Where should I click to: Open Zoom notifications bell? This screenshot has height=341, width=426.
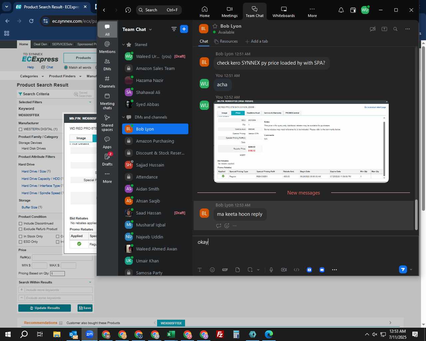(341, 10)
